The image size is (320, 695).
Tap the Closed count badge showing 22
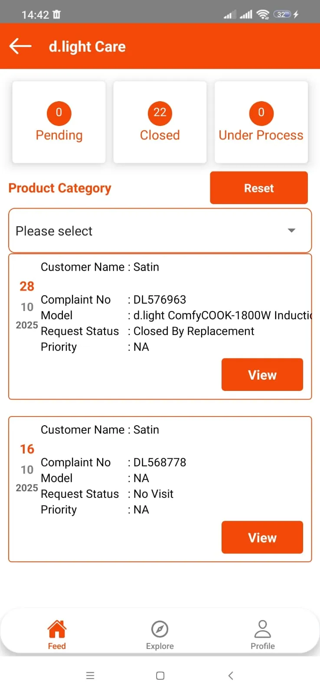[160, 113]
